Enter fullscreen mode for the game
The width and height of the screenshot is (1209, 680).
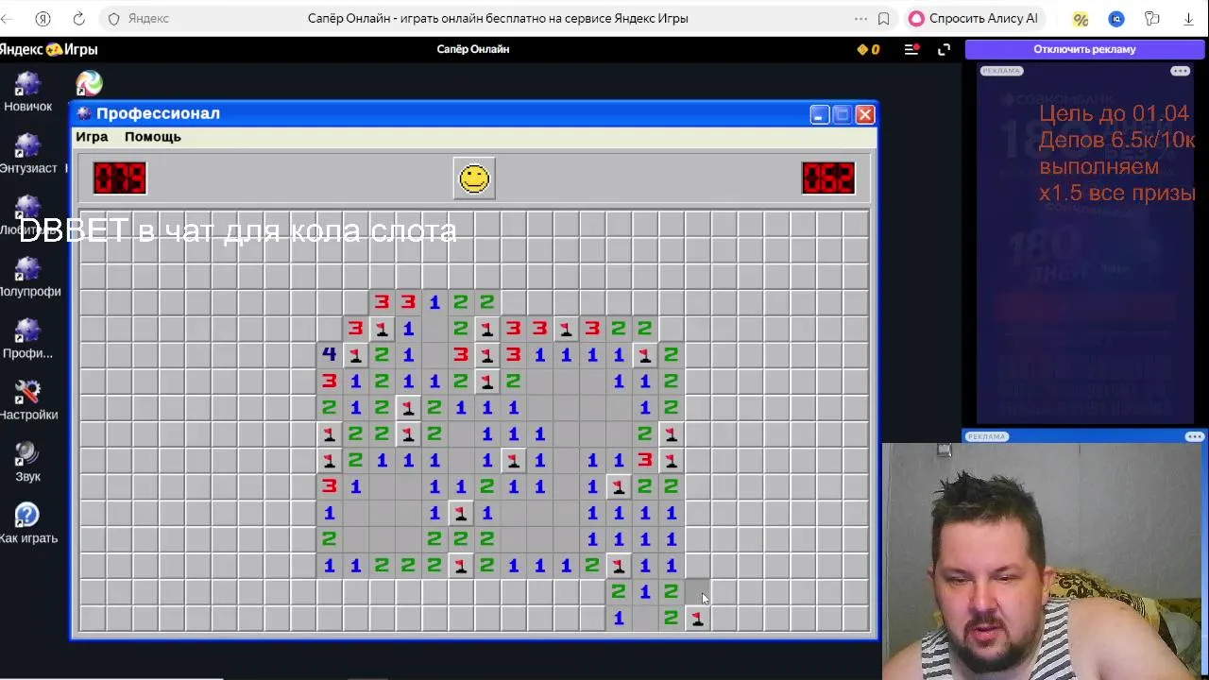point(944,49)
